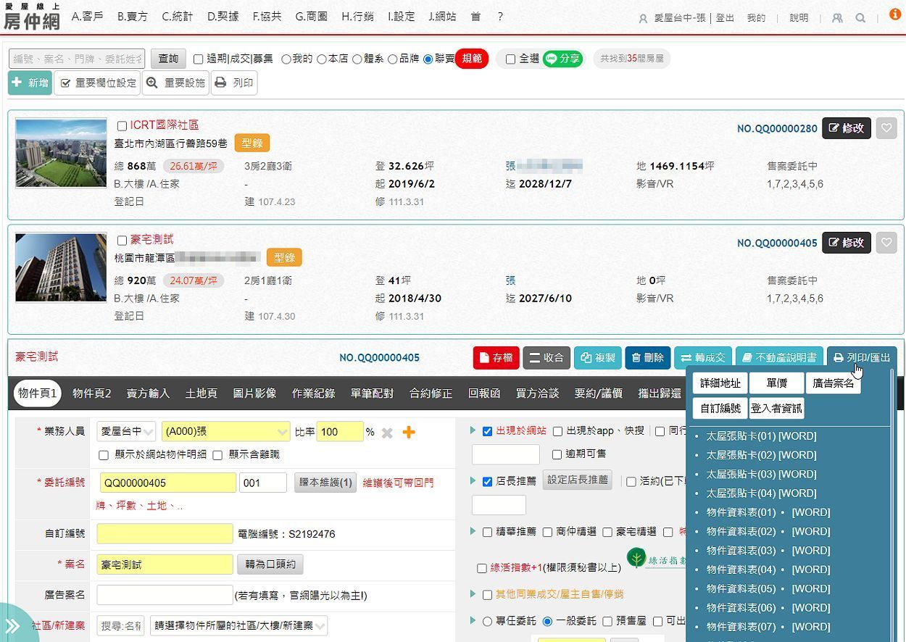Image resolution: width=906 pixels, height=642 pixels.
Task: Click the search magnifier icon in header
Action: [x=860, y=18]
